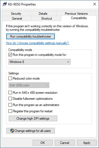The width and height of the screenshot is (99, 148).
Task: Switch to the Security tab
Action: pyautogui.click(x=16, y=14)
